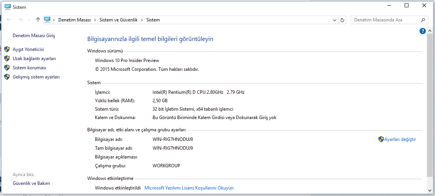Open the blue Help question mark
The width and height of the screenshot is (435, 196).
[x=423, y=31]
